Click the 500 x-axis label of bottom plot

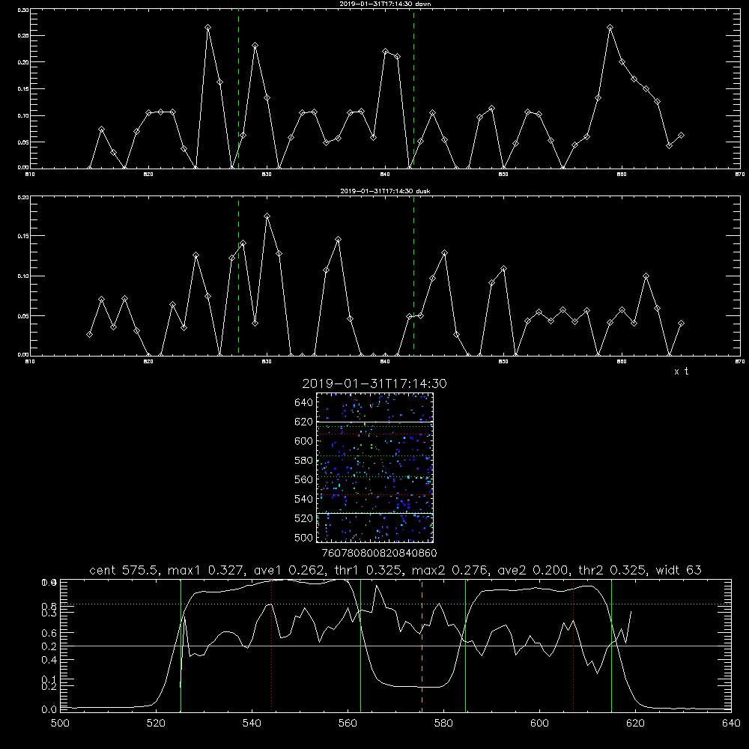[x=60, y=724]
